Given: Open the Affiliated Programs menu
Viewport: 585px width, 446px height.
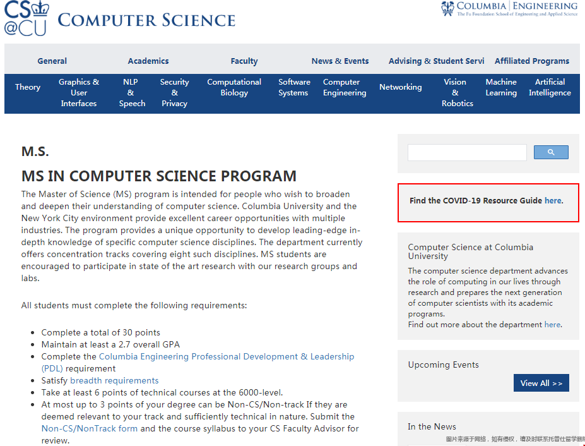Looking at the screenshot, I should pos(532,61).
